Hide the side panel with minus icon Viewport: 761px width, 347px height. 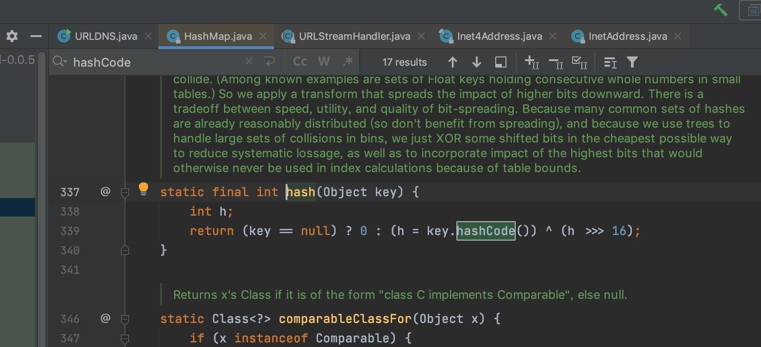pyautogui.click(x=36, y=36)
